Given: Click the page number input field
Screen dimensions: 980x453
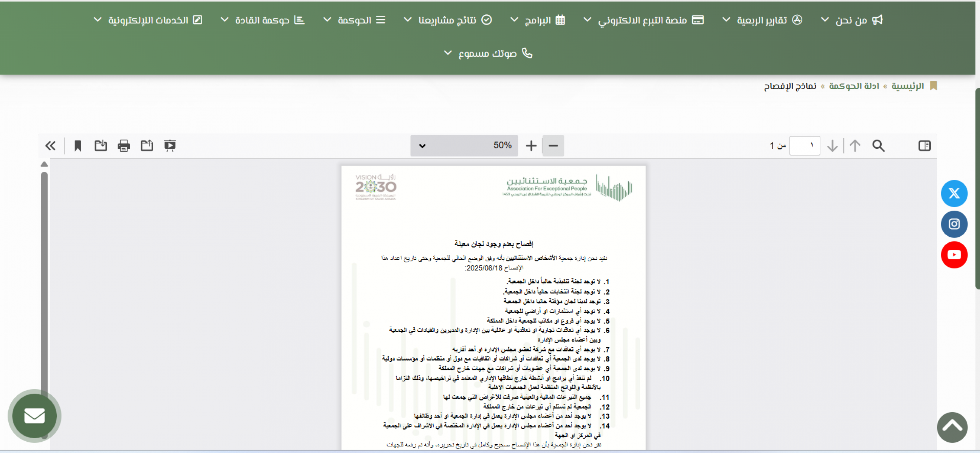Looking at the screenshot, I should pyautogui.click(x=804, y=146).
